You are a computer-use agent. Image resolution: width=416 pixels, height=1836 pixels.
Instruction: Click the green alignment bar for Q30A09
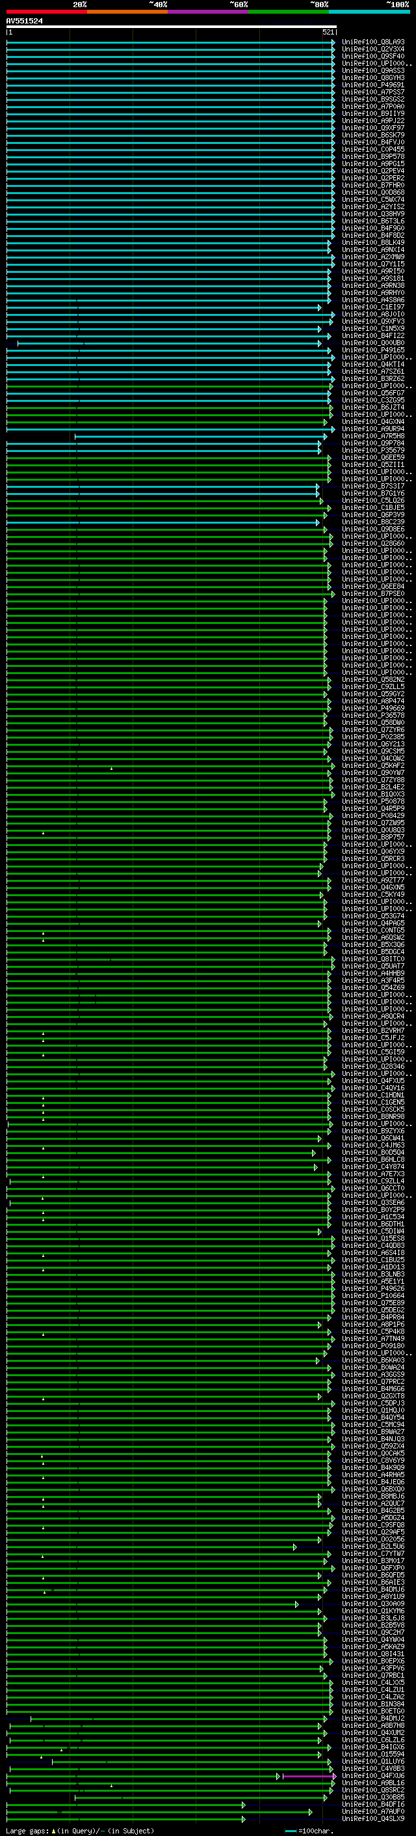coord(152,1605)
